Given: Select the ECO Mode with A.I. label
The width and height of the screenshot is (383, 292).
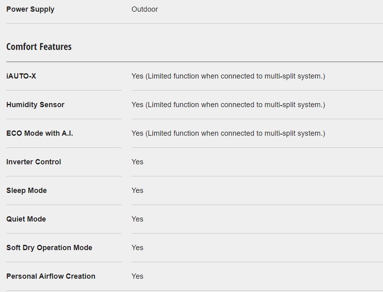Looking at the screenshot, I should point(39,133).
